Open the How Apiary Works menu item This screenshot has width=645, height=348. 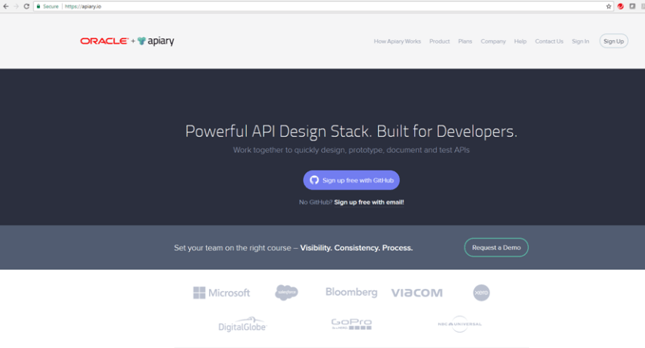click(397, 41)
